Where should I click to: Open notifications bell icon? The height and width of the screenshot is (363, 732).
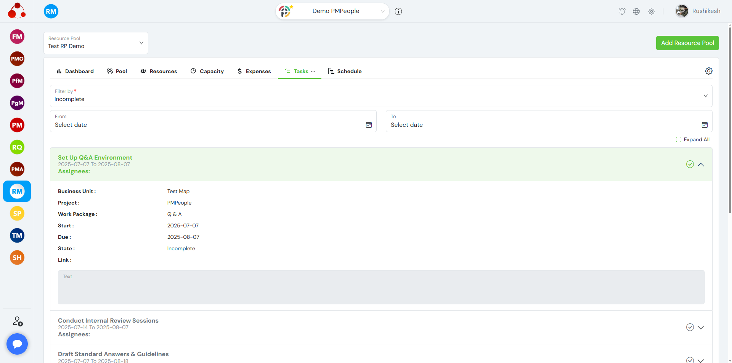point(622,11)
